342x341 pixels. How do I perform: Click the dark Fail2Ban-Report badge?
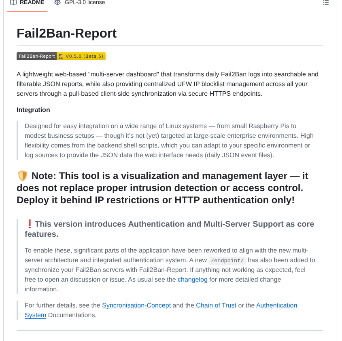click(36, 56)
